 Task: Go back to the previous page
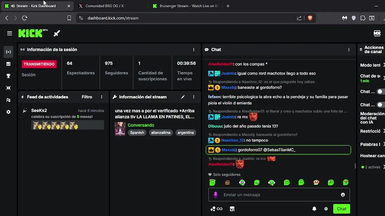pos(7,18)
